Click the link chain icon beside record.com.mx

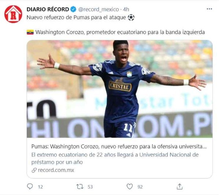[34, 170]
